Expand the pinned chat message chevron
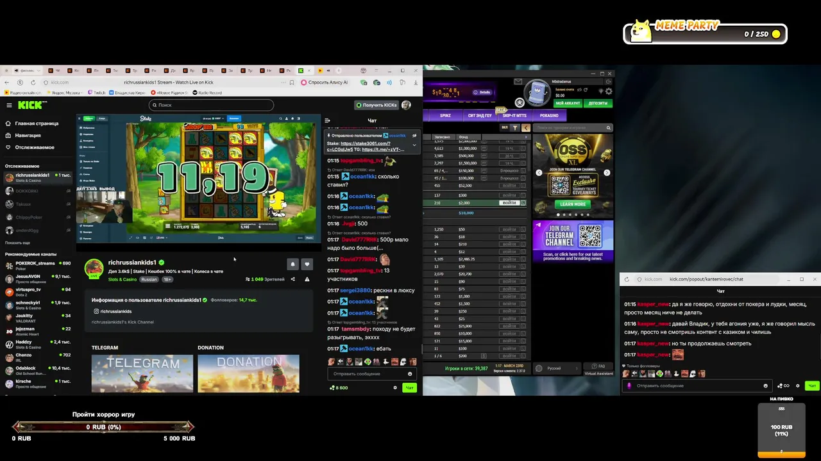The height and width of the screenshot is (461, 821). (414, 145)
